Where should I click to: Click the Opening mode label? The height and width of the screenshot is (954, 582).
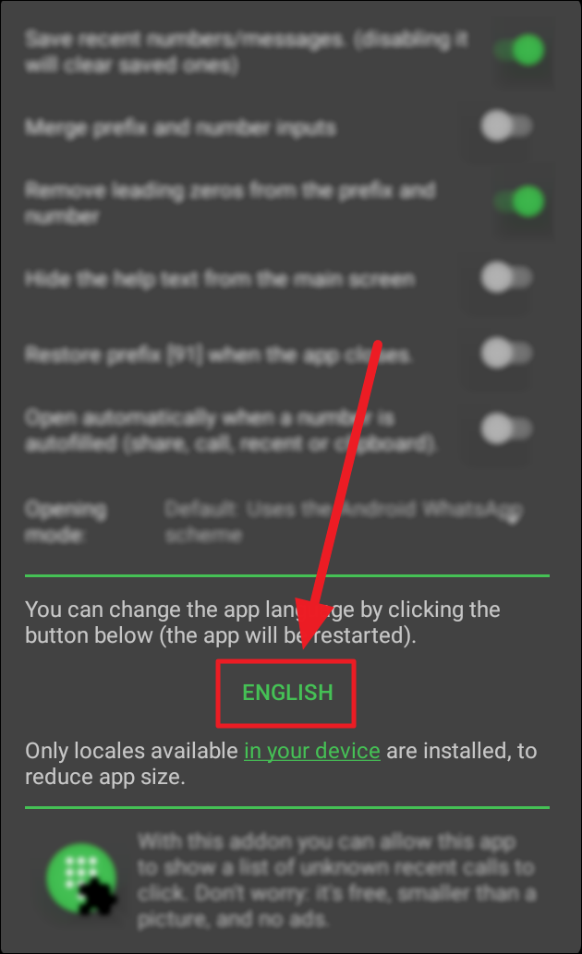pyautogui.click(x=66, y=522)
